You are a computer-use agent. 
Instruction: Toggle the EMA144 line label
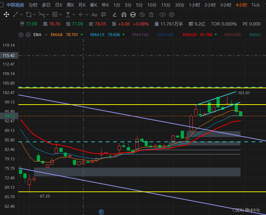click(140, 35)
